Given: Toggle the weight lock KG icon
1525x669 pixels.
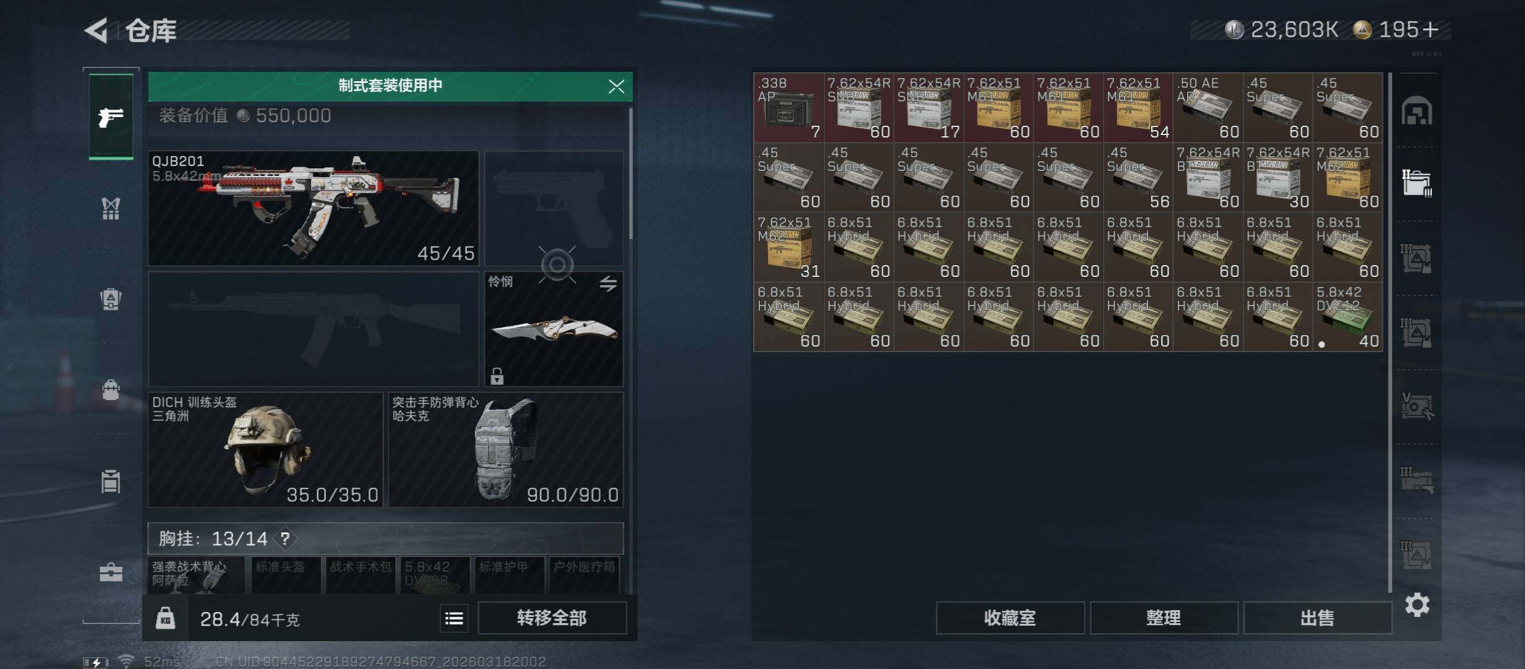Looking at the screenshot, I should click(x=166, y=618).
